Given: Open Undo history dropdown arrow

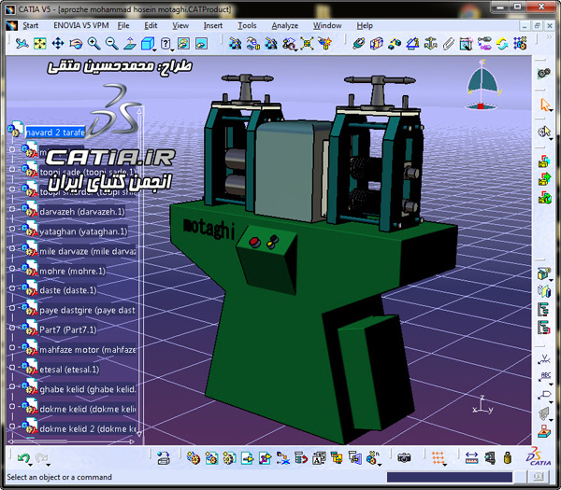Looking at the screenshot, I should pyautogui.click(x=31, y=465).
